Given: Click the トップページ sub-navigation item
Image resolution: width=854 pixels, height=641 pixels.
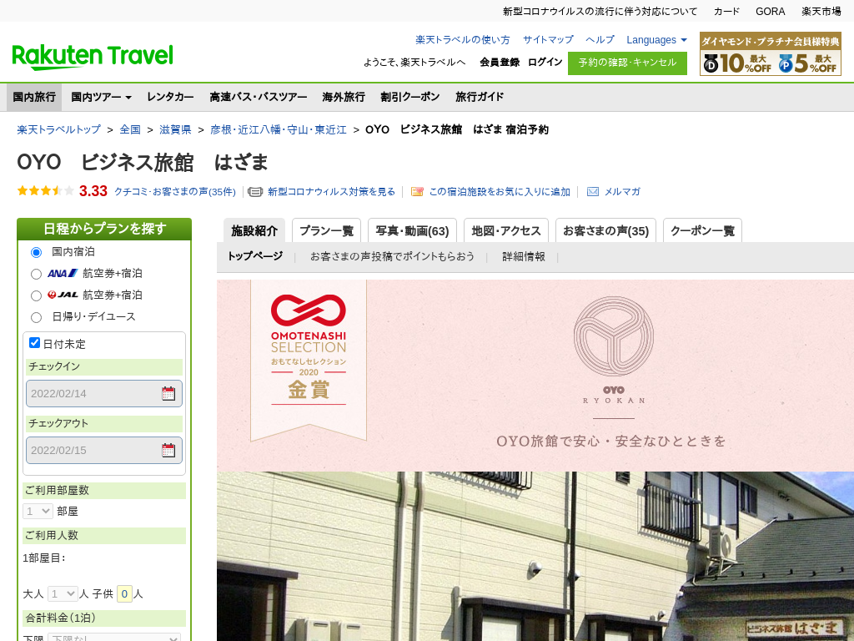Looking at the screenshot, I should (x=255, y=256).
